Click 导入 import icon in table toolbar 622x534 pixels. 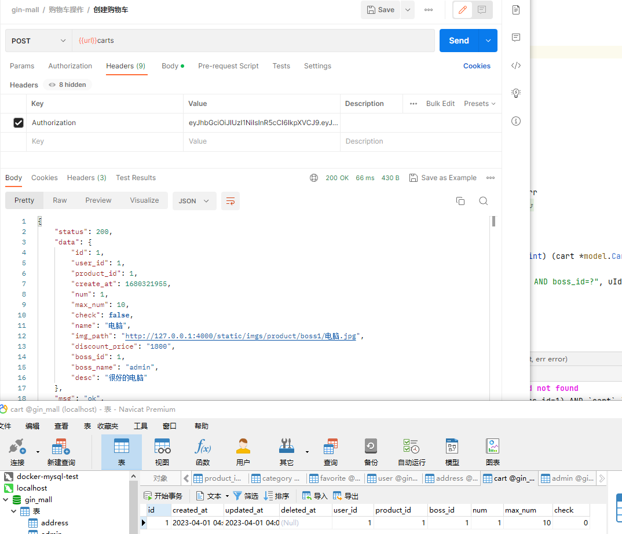pyautogui.click(x=314, y=496)
